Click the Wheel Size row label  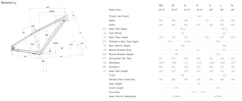(115, 10)
